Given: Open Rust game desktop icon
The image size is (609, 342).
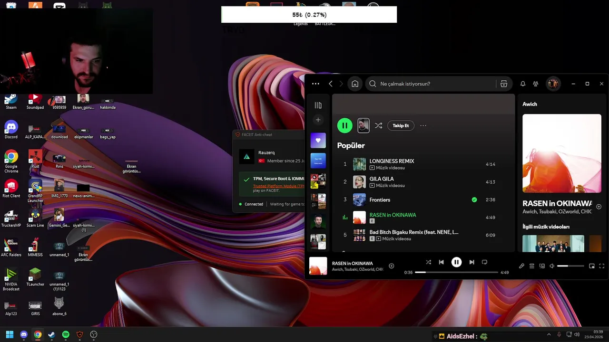Looking at the screenshot, I should [x=35, y=160].
